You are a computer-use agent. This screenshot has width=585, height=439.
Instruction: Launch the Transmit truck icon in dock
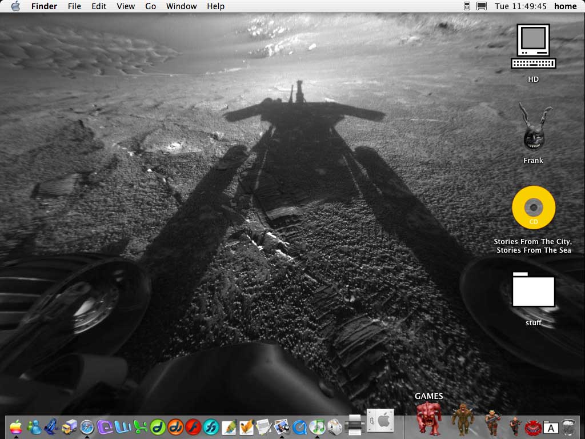click(69, 427)
